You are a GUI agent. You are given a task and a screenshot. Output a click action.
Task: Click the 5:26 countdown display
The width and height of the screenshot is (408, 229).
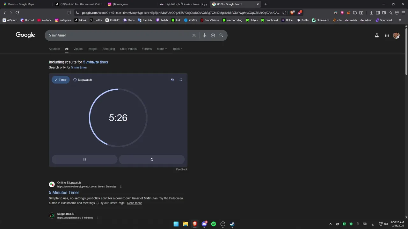point(118,118)
